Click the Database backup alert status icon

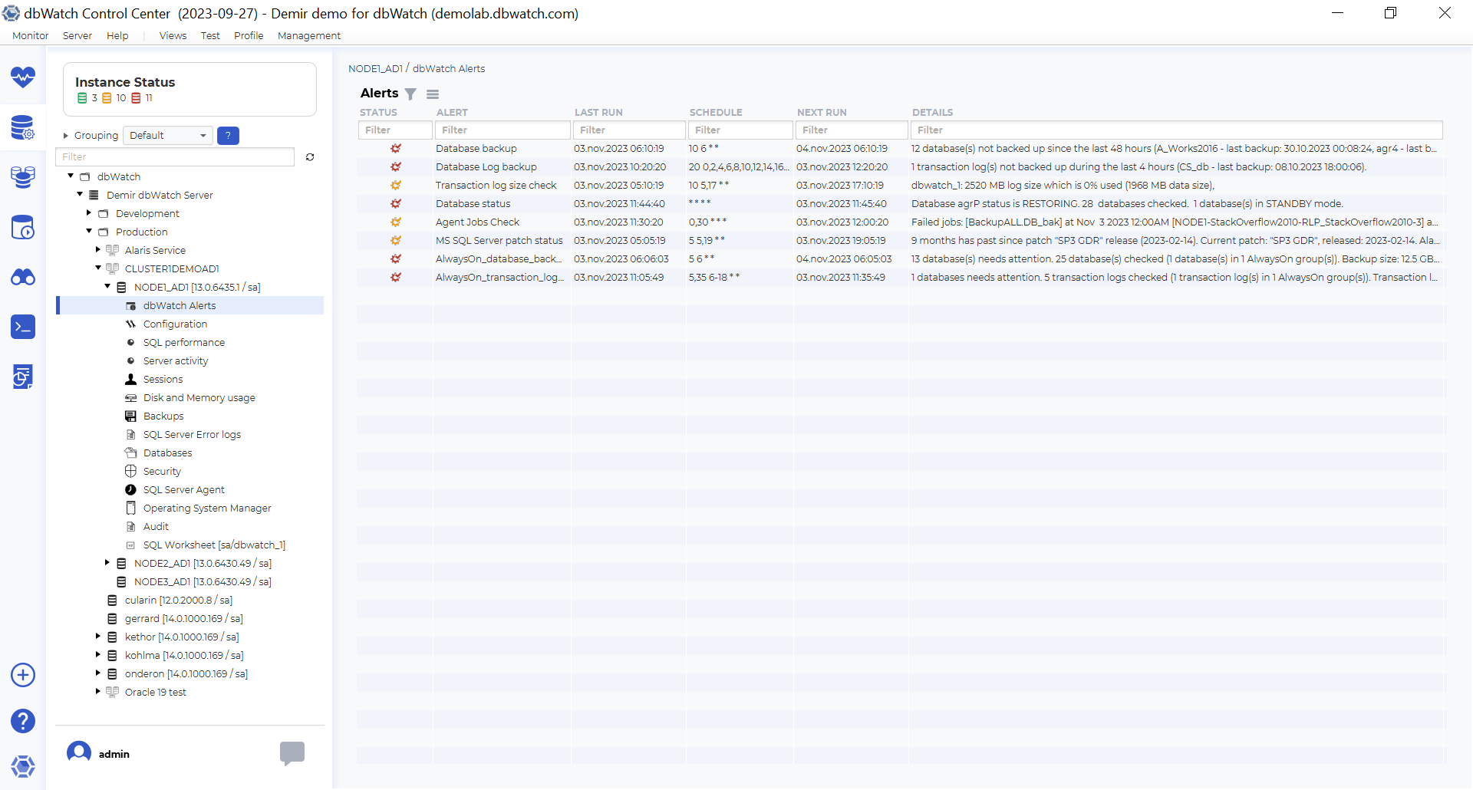click(x=396, y=148)
